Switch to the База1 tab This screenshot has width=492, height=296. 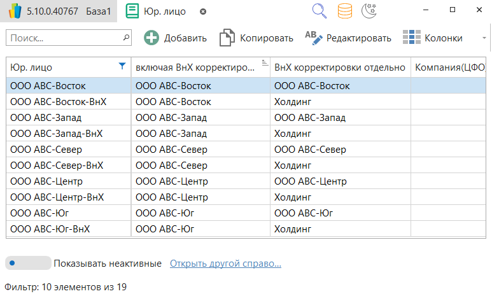pos(59,11)
